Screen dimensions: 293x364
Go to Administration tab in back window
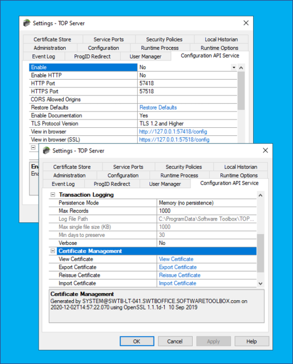50,48
